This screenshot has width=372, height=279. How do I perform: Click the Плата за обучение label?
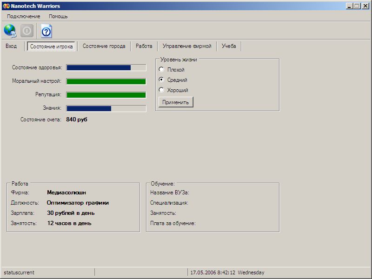click(173, 223)
